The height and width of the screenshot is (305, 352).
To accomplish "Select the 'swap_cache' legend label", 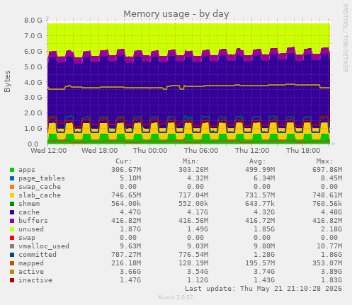I will pyautogui.click(x=40, y=187).
